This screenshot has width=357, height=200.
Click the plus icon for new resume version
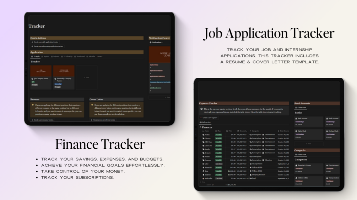(32, 120)
